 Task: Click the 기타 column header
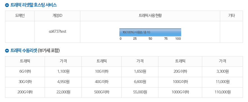tap(231, 16)
